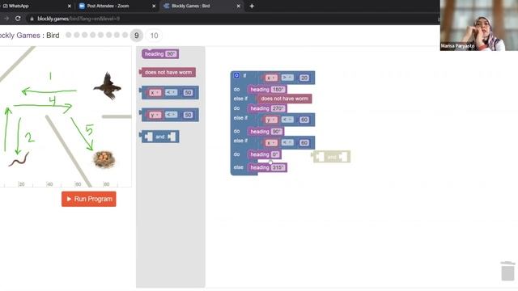Adjust the heading 270° angle field
The height and width of the screenshot is (291, 518).
(x=278, y=108)
